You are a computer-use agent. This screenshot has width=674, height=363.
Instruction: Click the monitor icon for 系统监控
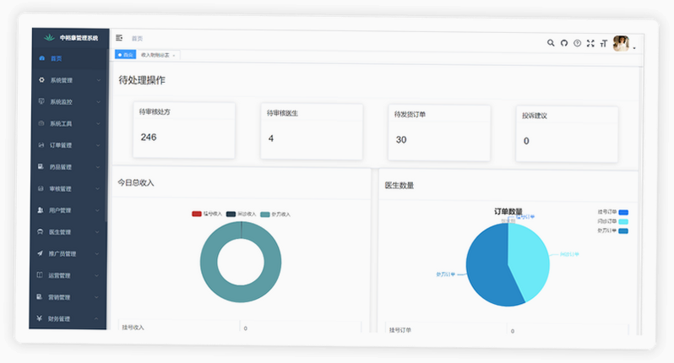[x=41, y=101]
